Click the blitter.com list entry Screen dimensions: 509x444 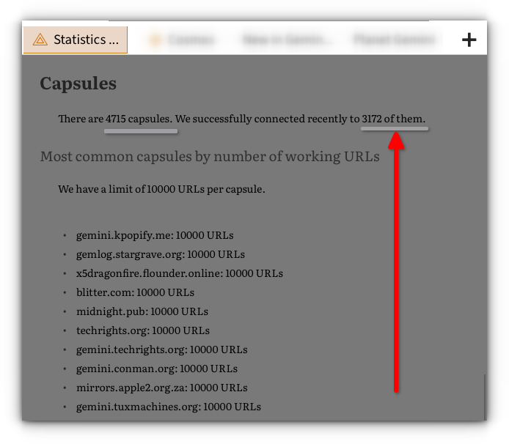point(135,292)
